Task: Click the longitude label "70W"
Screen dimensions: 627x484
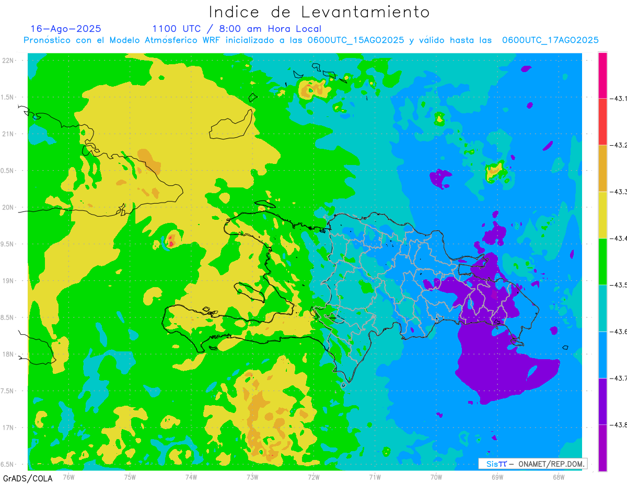Action: click(436, 477)
